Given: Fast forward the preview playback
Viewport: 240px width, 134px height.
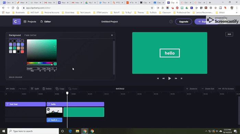Looking at the screenshot, I should click(176, 78).
